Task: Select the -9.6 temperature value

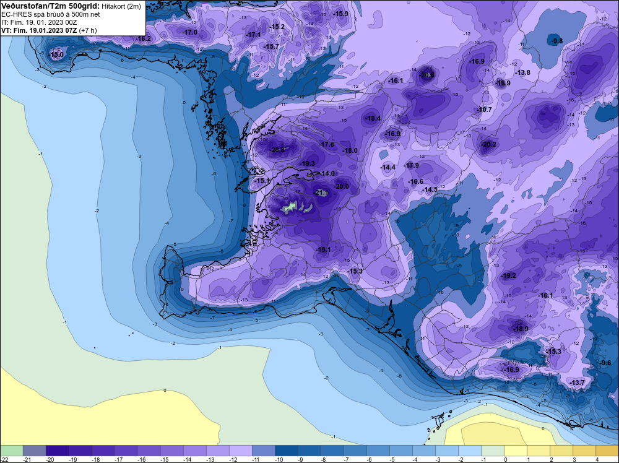Action: 605,363
